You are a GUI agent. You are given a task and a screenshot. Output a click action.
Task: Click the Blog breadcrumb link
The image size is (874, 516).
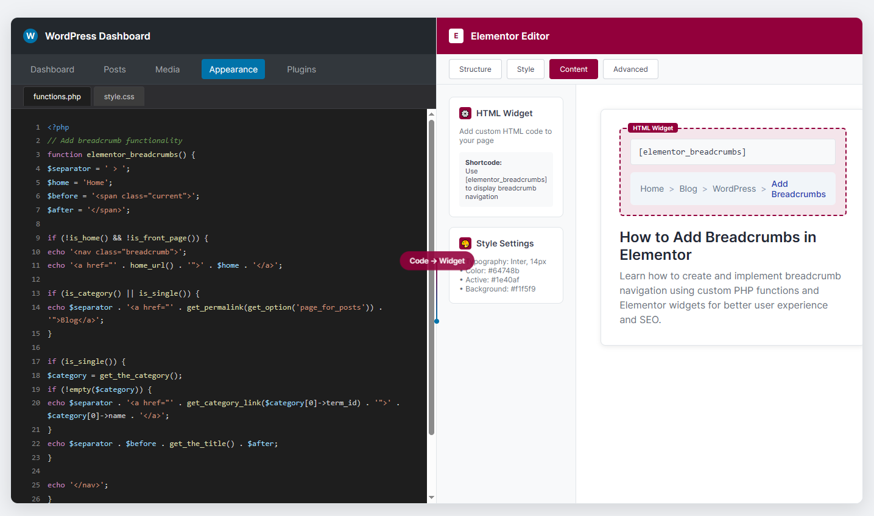coord(688,189)
